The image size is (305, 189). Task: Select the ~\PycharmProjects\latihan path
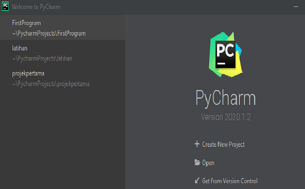[x=42, y=59]
